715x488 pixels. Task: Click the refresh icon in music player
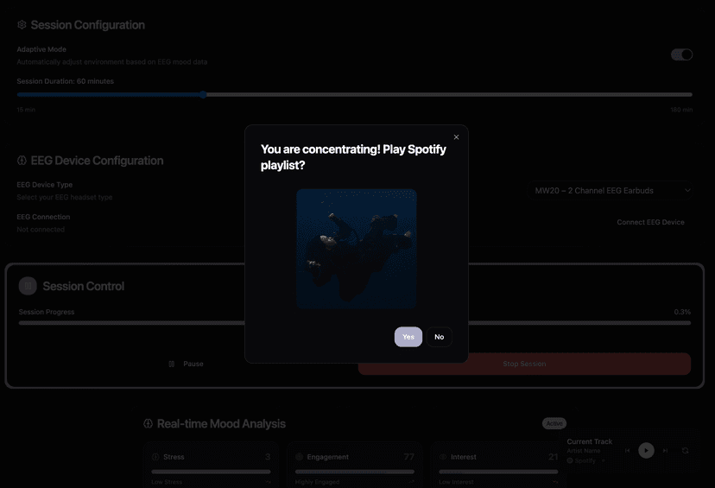tap(685, 450)
